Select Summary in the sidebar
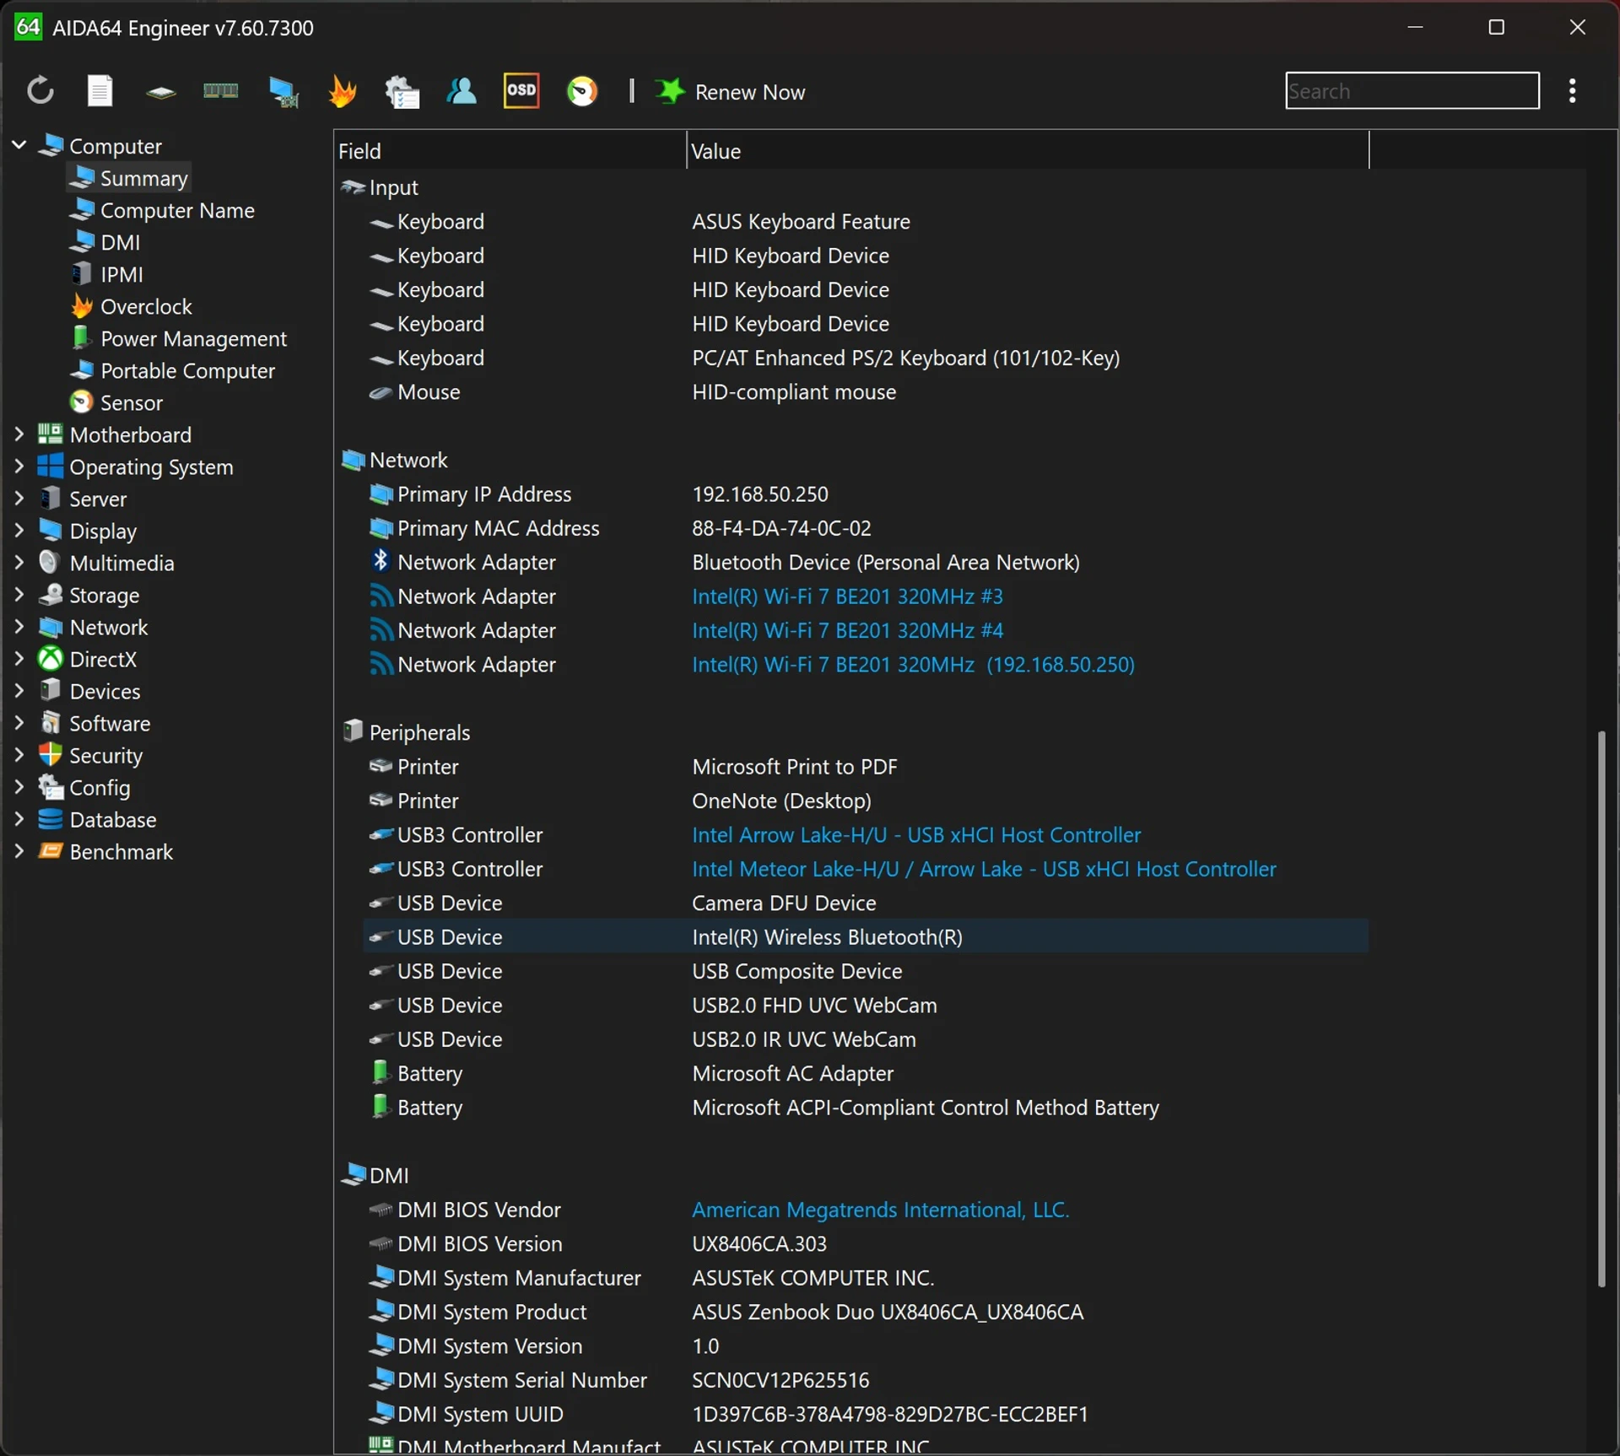 click(x=128, y=178)
